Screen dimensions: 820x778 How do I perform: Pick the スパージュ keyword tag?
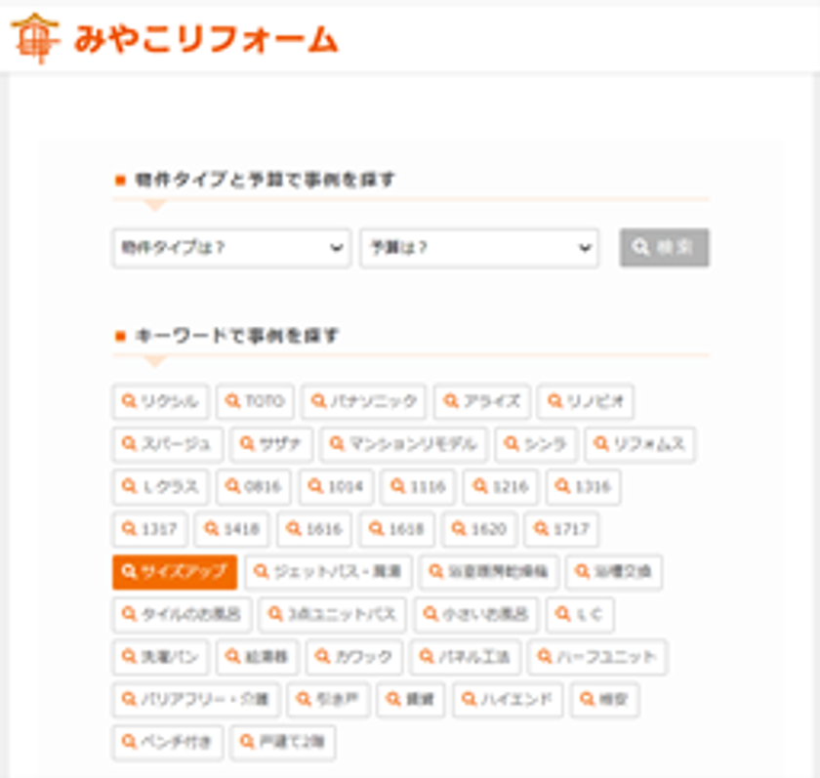(167, 444)
